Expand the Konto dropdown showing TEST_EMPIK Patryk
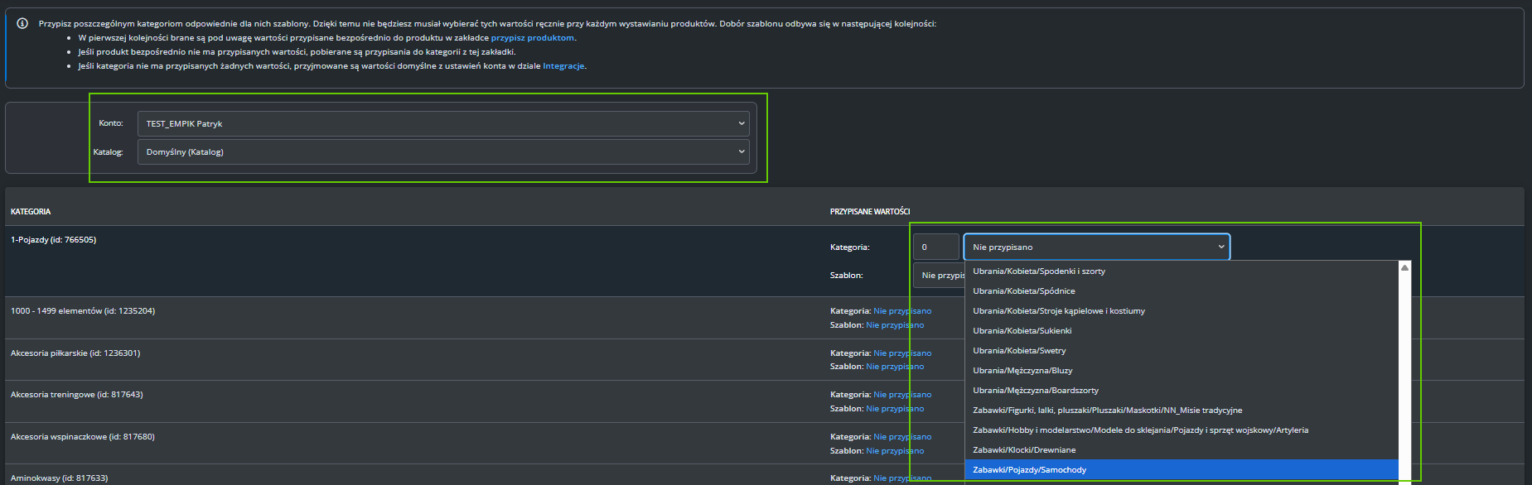 443,123
